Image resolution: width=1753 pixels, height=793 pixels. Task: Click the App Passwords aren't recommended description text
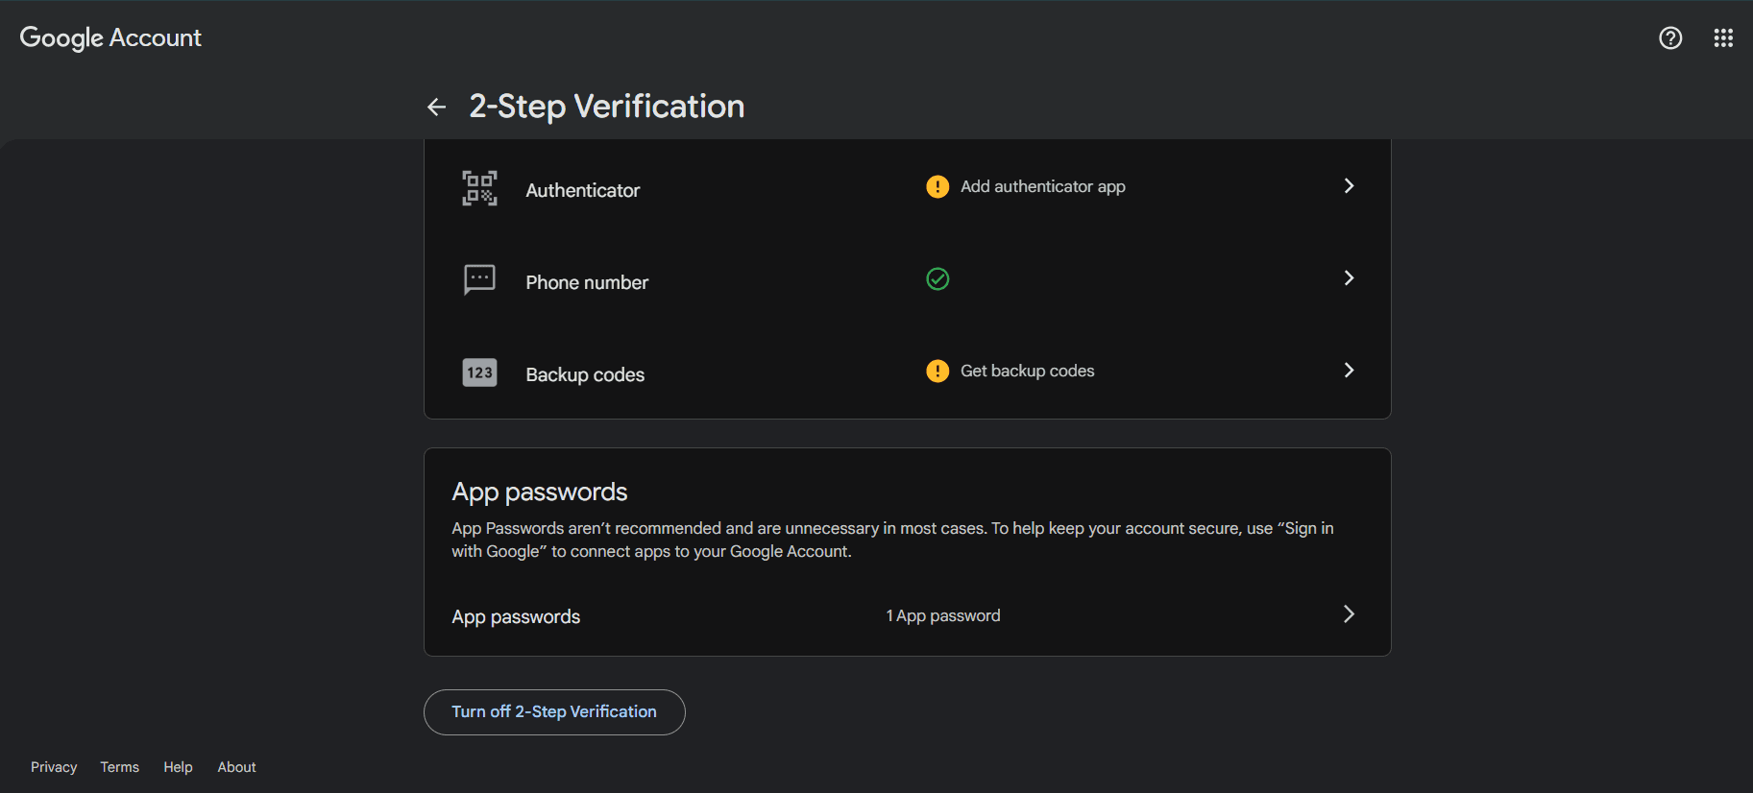(893, 540)
